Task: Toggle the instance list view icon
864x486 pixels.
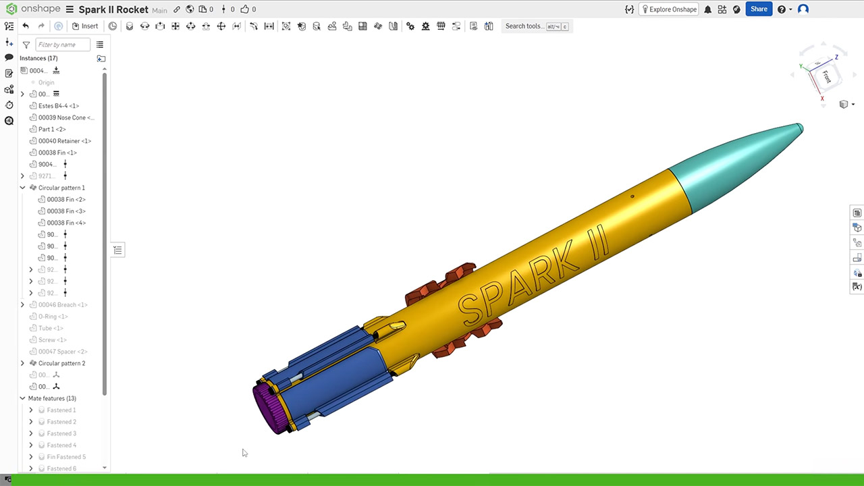Action: (x=100, y=45)
